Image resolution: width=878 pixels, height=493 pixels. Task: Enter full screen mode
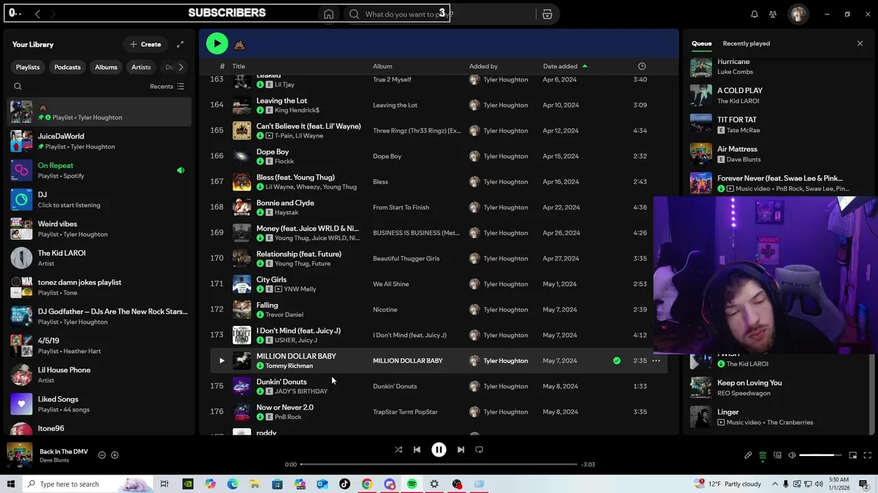point(867,455)
